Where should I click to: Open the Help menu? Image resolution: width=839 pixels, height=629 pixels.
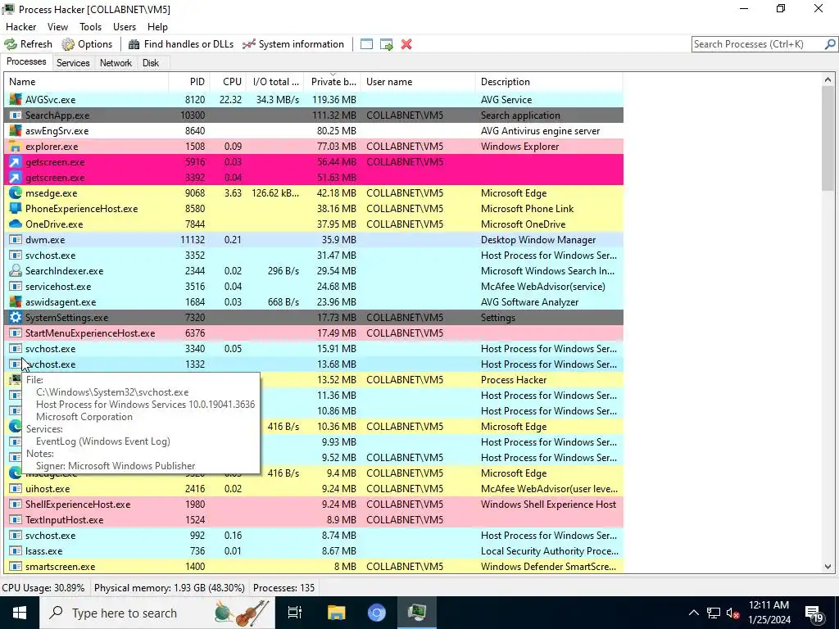157,27
